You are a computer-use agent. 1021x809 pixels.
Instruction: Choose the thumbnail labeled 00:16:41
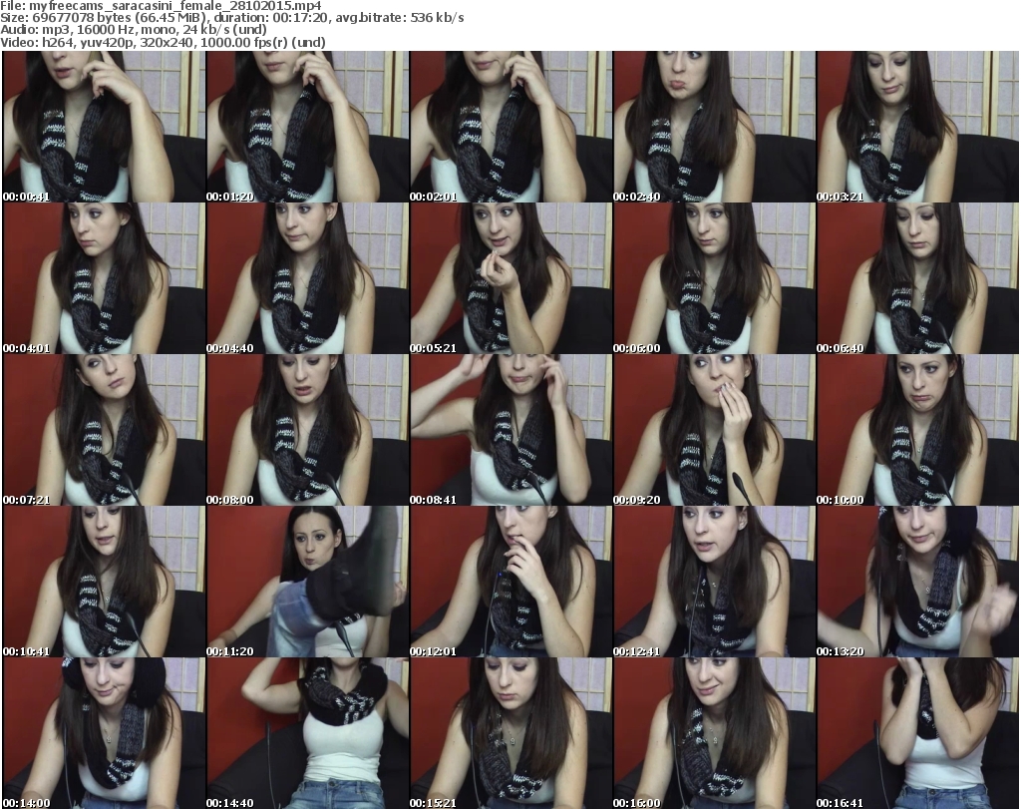click(917, 733)
